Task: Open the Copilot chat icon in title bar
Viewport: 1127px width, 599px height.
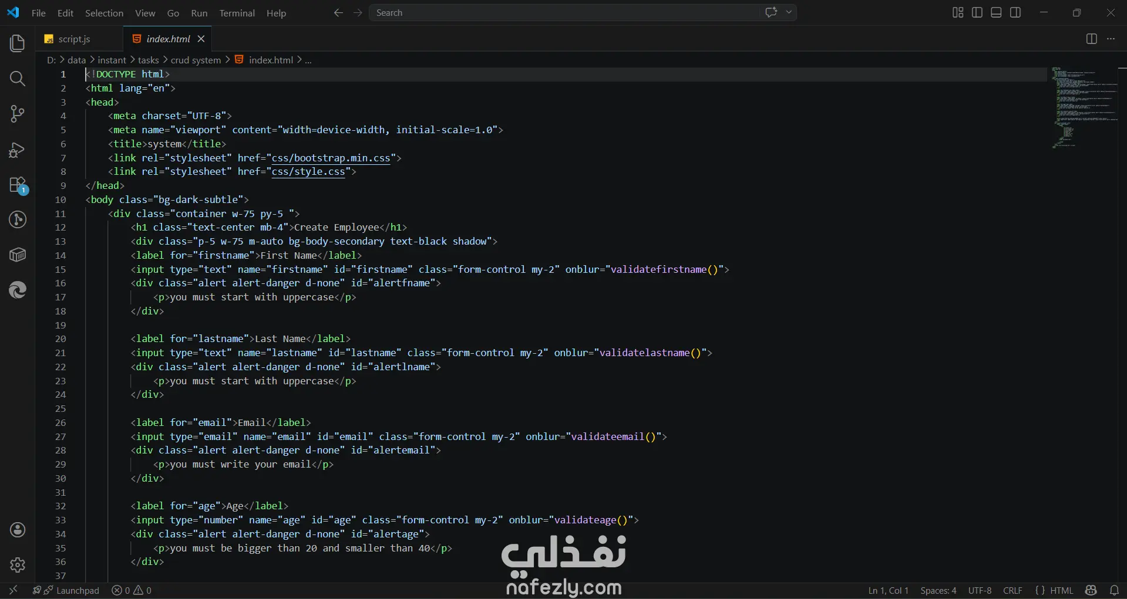Action: pyautogui.click(x=771, y=12)
